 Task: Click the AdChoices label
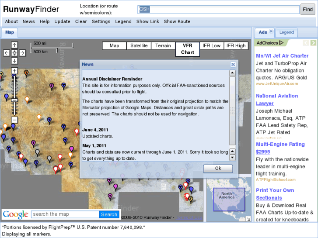[x=267, y=43]
